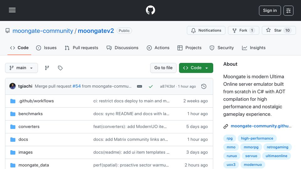Expand the commit message ellipsis button
This screenshot has height=169, width=301.
pyautogui.click(x=140, y=86)
